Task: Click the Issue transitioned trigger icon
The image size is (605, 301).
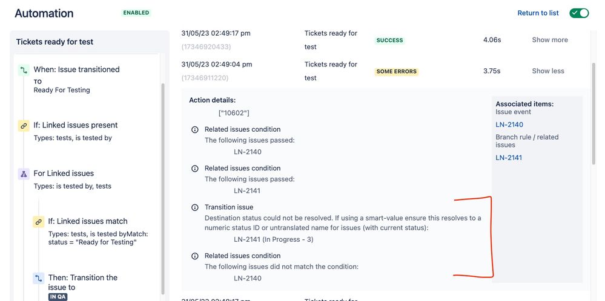Action: tap(24, 70)
